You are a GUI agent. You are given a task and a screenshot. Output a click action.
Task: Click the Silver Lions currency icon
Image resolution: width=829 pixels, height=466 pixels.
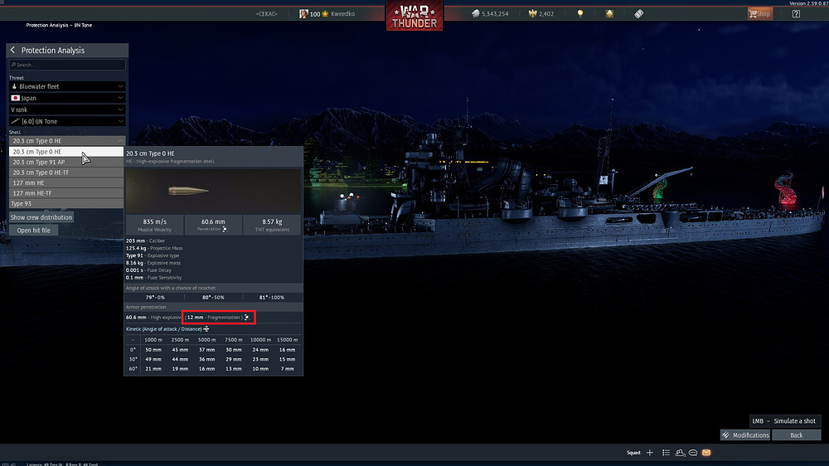point(475,14)
